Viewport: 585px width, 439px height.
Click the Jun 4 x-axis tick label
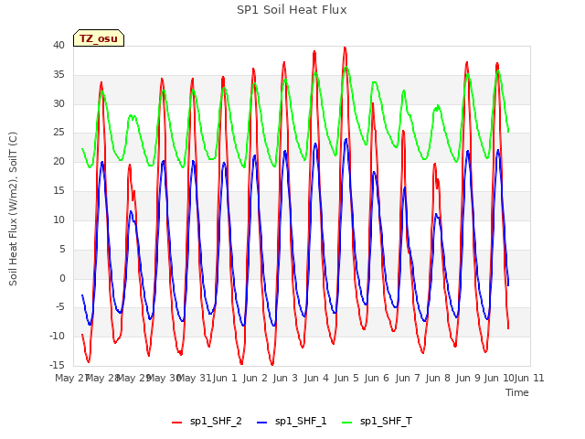pyautogui.click(x=316, y=378)
